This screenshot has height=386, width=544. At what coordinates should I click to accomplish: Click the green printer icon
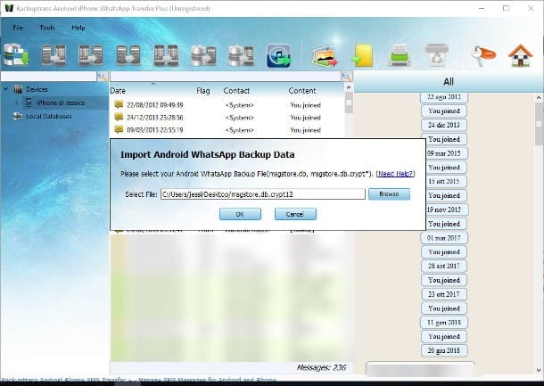(400, 55)
